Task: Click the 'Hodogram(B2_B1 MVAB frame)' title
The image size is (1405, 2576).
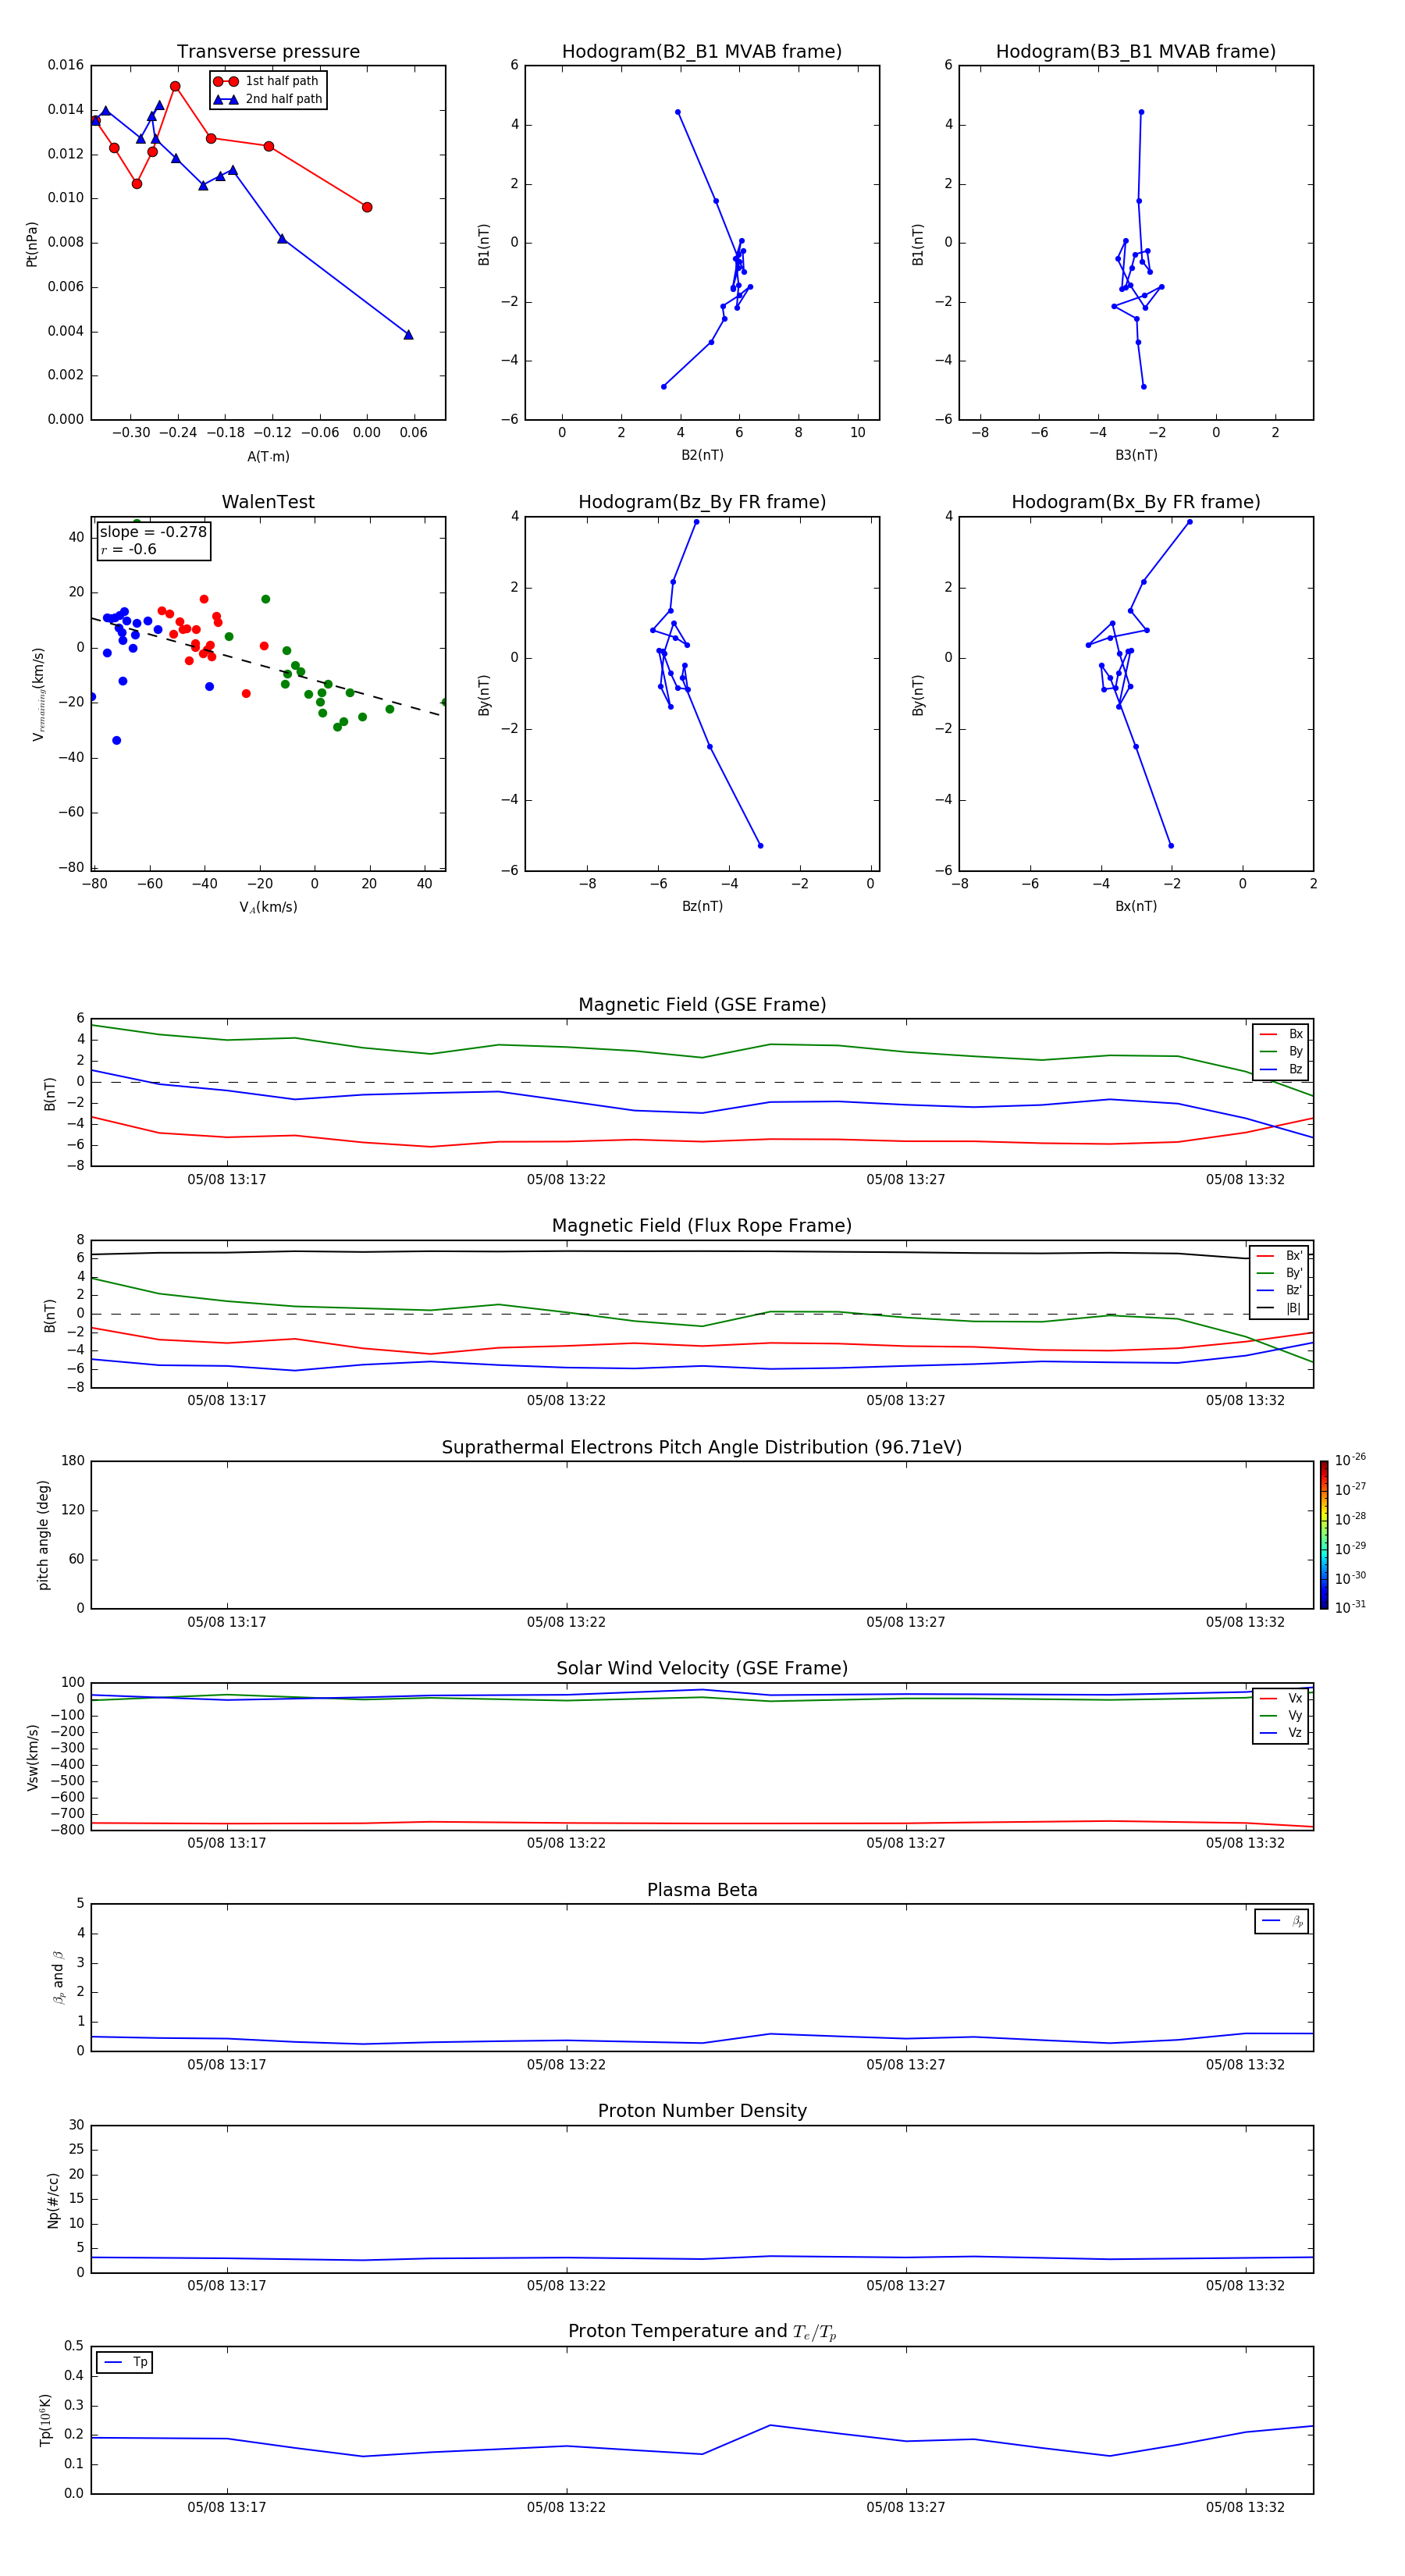Action: coord(702,52)
